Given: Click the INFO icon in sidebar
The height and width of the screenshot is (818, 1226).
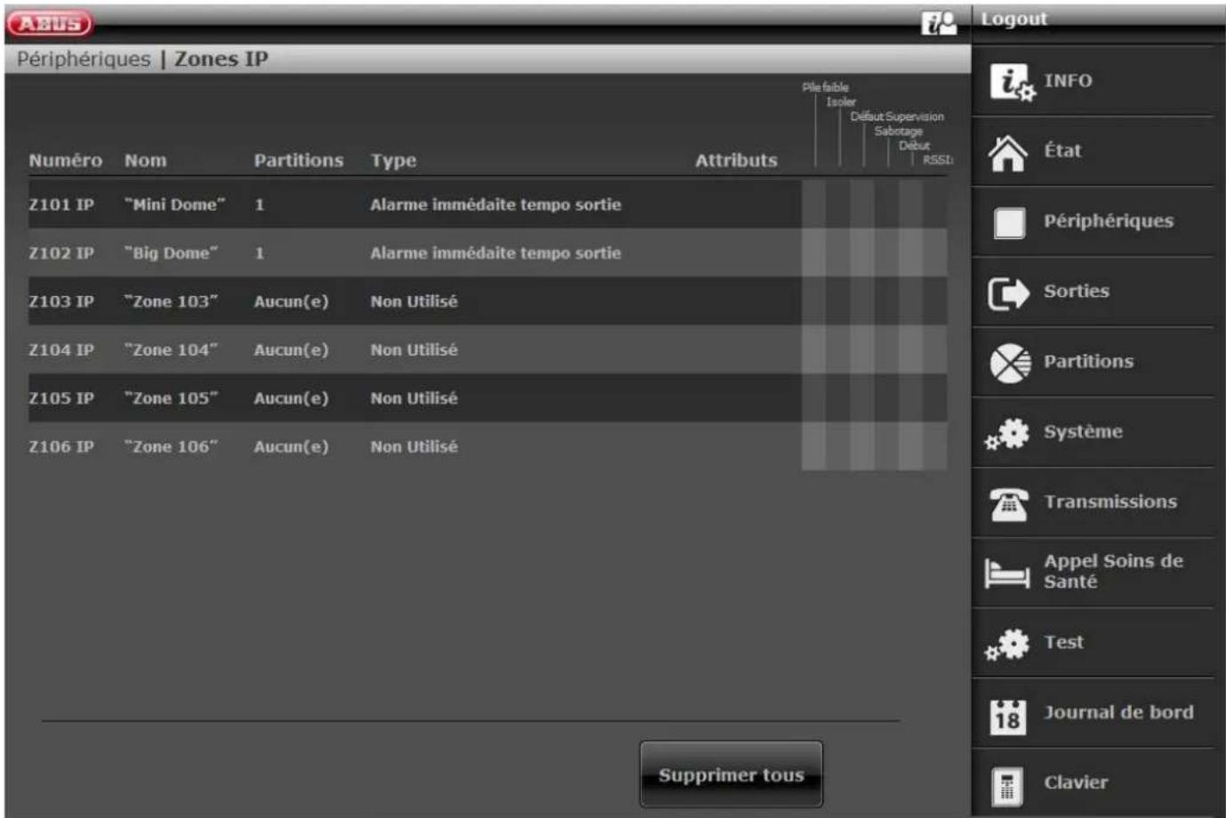Looking at the screenshot, I should [x=1011, y=82].
